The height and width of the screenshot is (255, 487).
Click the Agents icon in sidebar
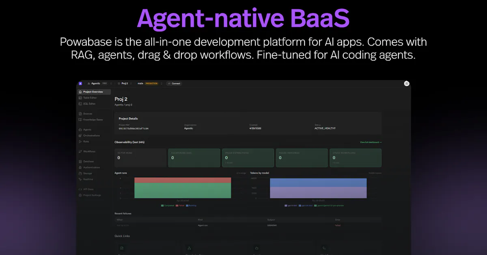(80, 130)
